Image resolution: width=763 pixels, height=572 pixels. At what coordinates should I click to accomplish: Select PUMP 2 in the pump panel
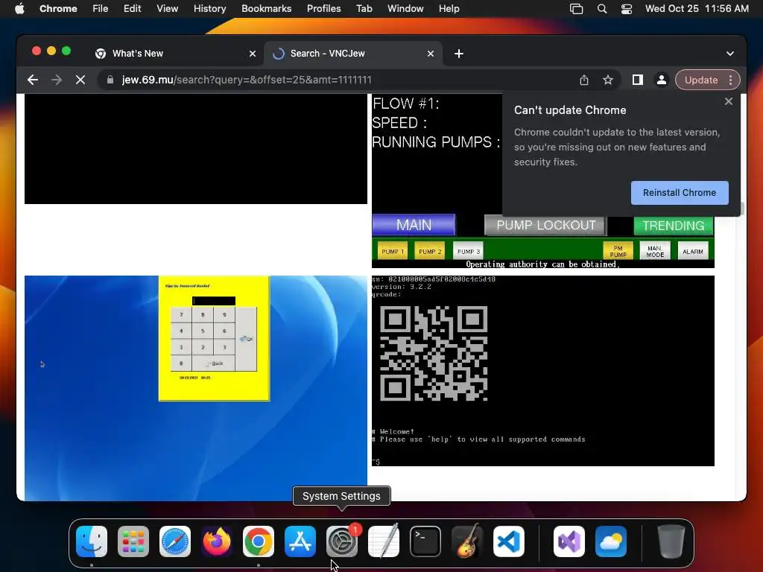tap(430, 252)
